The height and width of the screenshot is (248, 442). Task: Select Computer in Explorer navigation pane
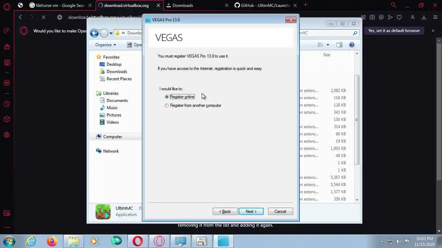tap(113, 137)
